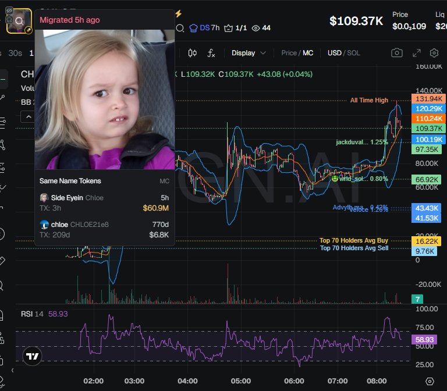Screen dimensions: 447x391
Task: Open the candlestick chart type selector
Action: 193,53
